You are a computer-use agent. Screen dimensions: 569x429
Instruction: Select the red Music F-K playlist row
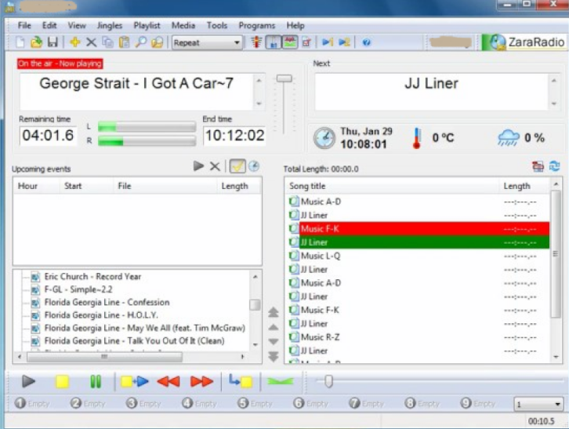(x=419, y=229)
